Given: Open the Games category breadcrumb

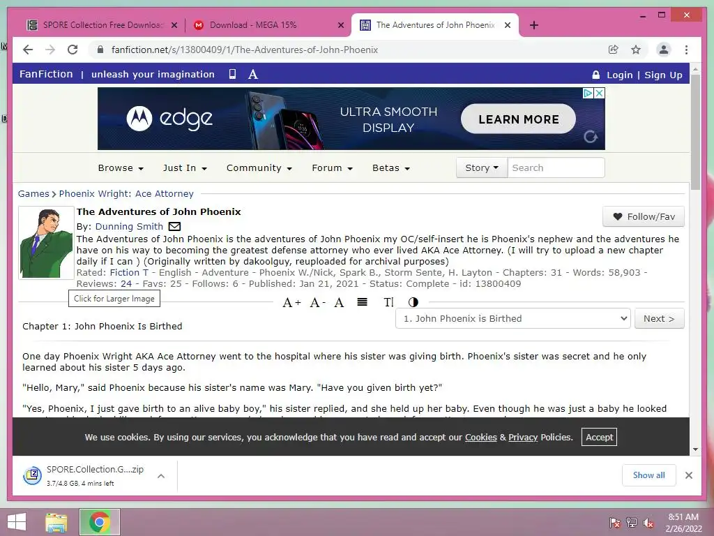Looking at the screenshot, I should coord(33,194).
